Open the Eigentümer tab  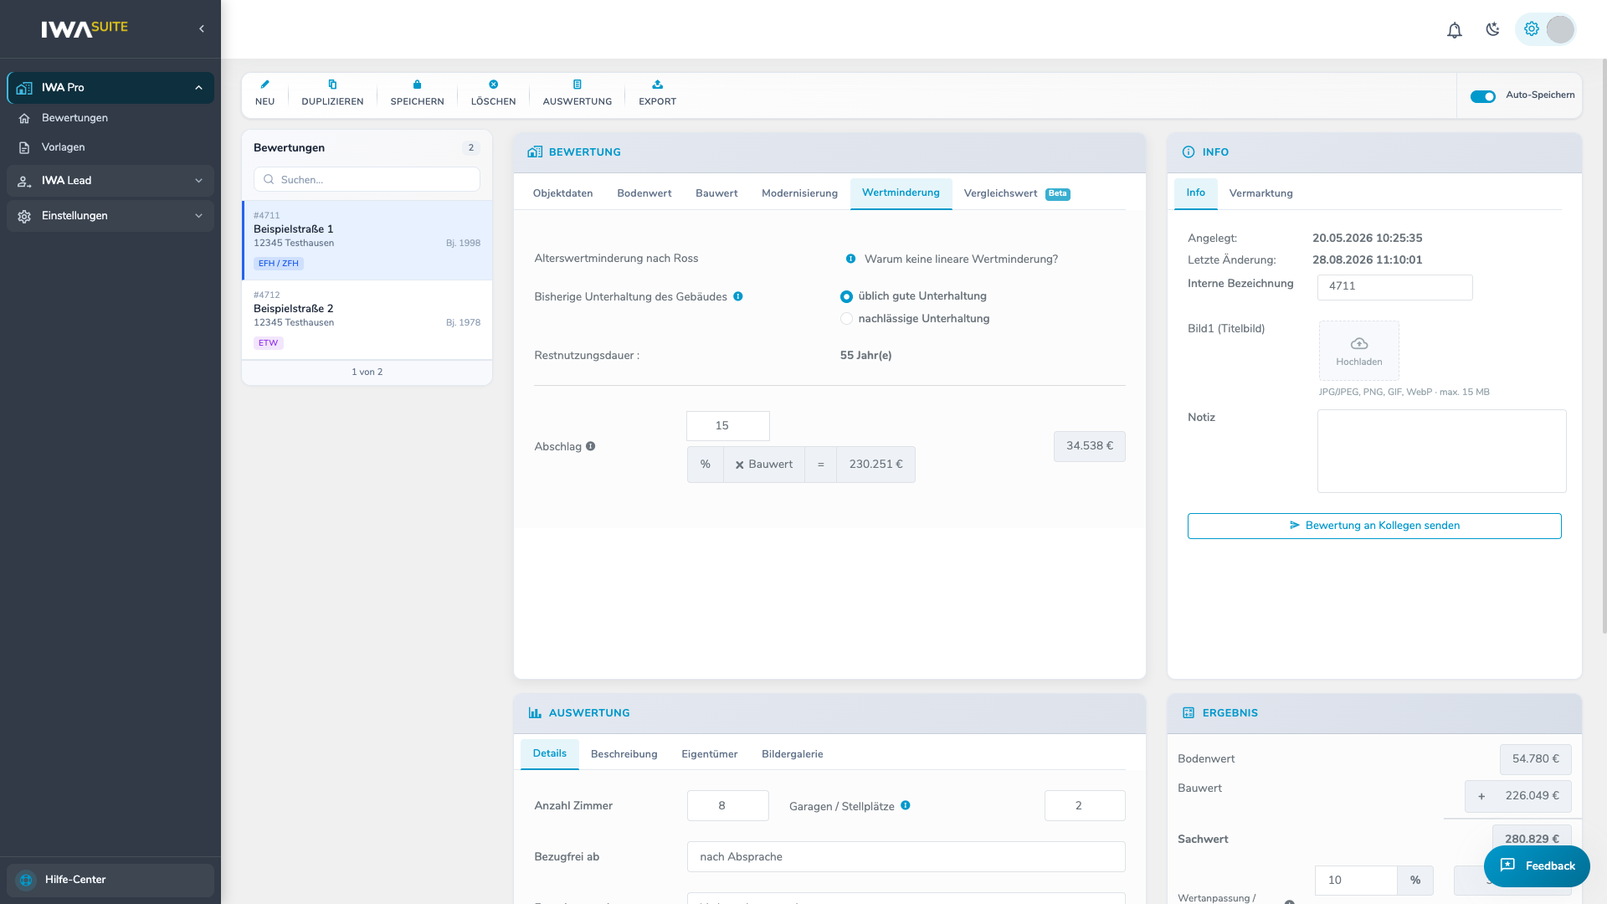(x=709, y=754)
